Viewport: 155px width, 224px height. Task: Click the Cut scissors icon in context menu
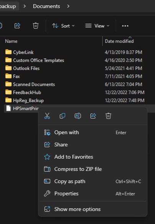pos(47,116)
